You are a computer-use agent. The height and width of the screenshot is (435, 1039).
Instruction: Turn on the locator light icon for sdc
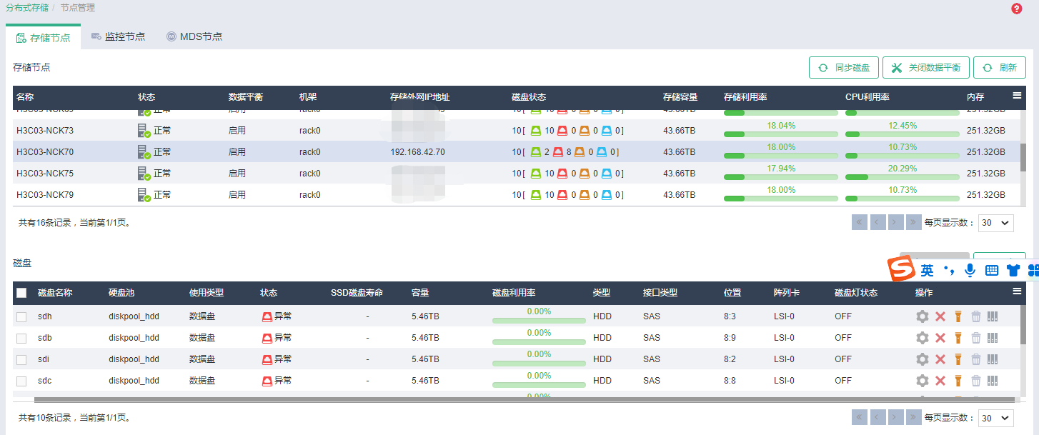(958, 381)
